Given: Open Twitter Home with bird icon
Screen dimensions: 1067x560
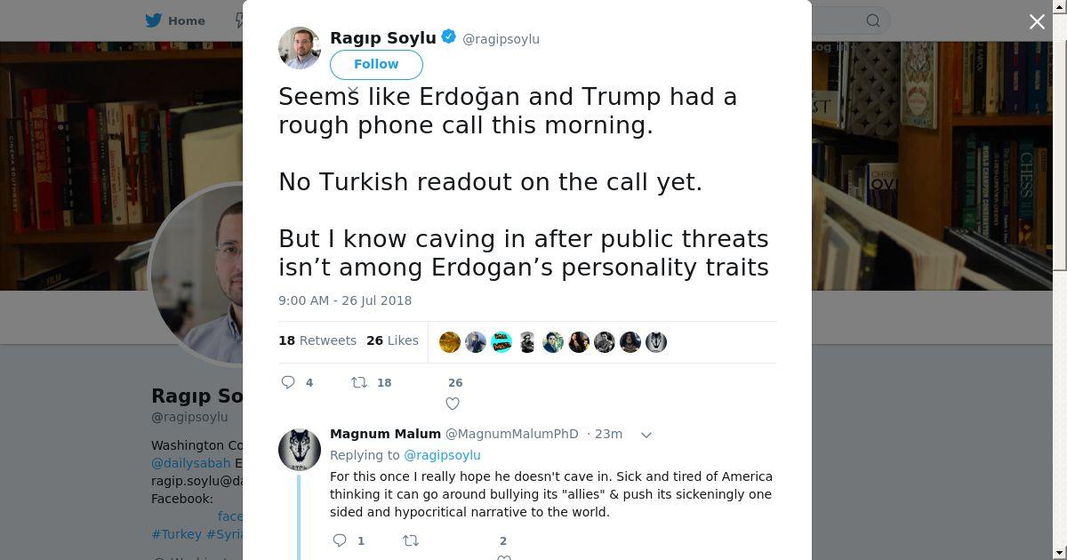Looking at the screenshot, I should pyautogui.click(x=175, y=20).
